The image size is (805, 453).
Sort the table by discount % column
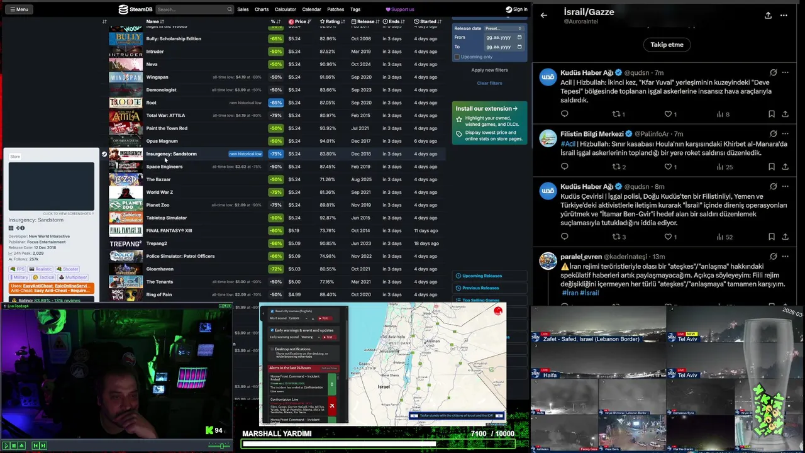tap(275, 21)
